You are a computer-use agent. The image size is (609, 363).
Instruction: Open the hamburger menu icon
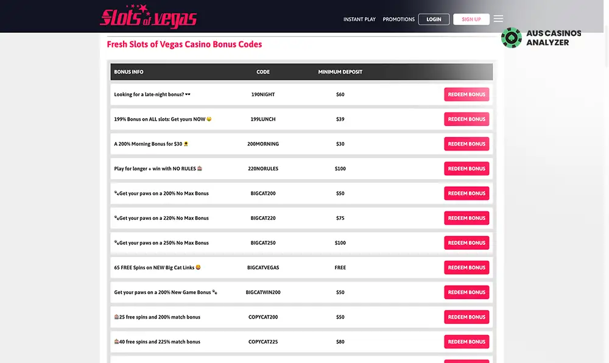(x=498, y=19)
